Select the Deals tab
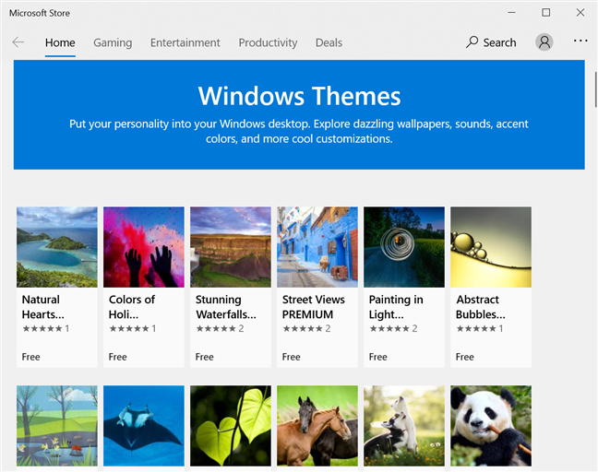This screenshot has height=472, width=598. 329,42
